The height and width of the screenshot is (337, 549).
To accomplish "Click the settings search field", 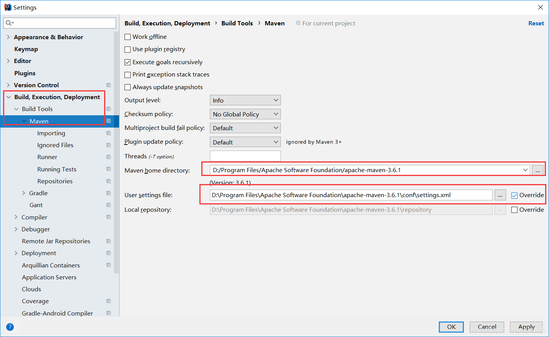I will (60, 23).
